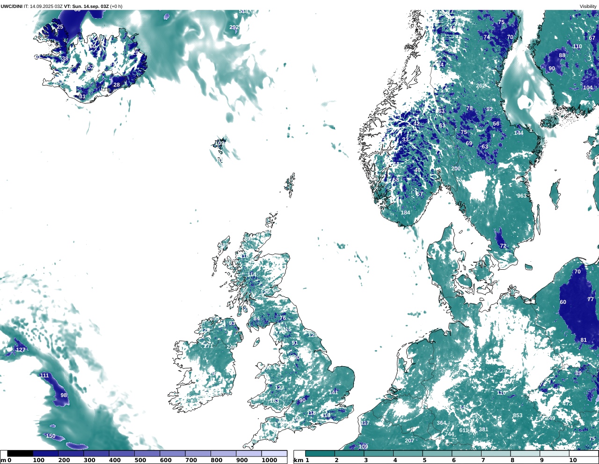599x464 pixels.
Task: Click the 225 value over northern Germany
Action: pos(502,370)
